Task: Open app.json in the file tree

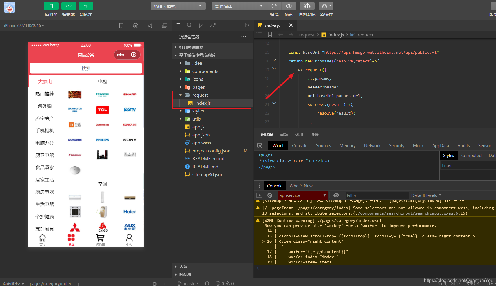Action: pos(213,135)
